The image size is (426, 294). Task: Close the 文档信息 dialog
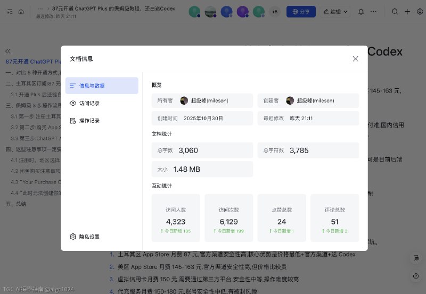click(355, 59)
